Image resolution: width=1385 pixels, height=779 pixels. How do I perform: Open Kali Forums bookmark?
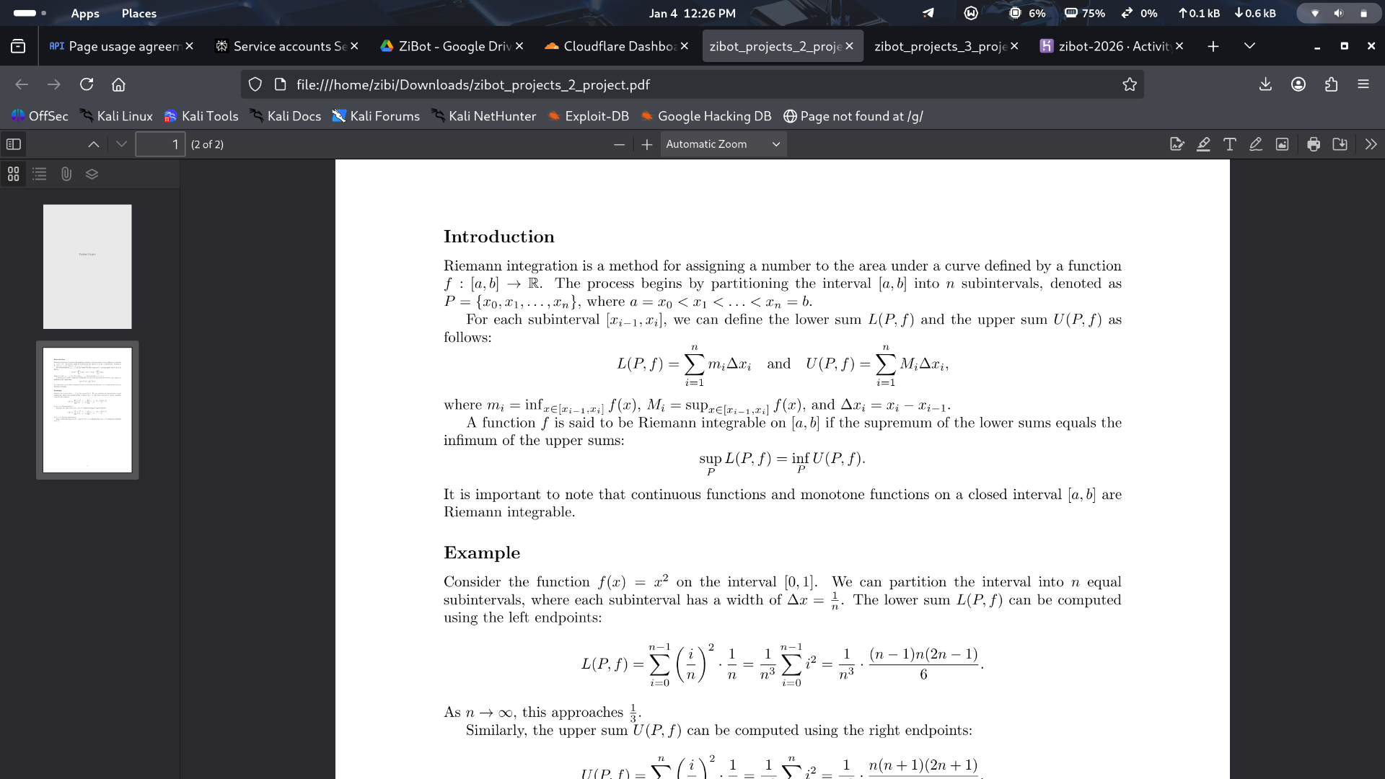point(376,116)
